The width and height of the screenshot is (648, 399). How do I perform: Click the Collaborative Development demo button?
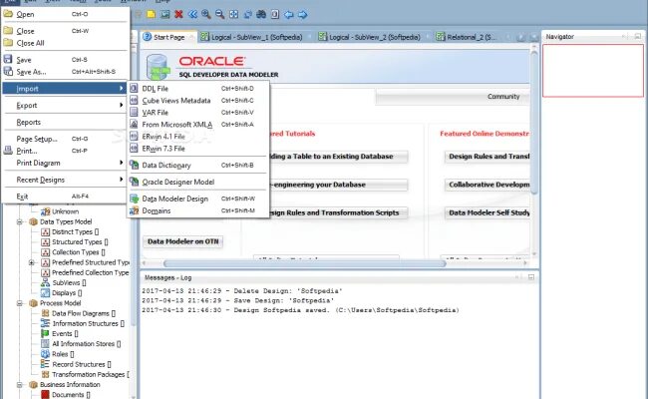tap(487, 185)
